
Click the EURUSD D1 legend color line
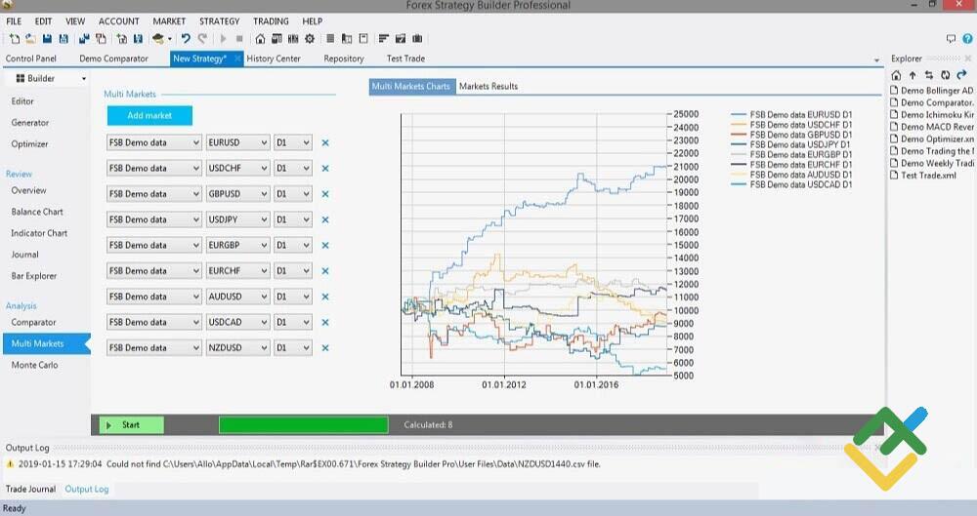(739, 115)
